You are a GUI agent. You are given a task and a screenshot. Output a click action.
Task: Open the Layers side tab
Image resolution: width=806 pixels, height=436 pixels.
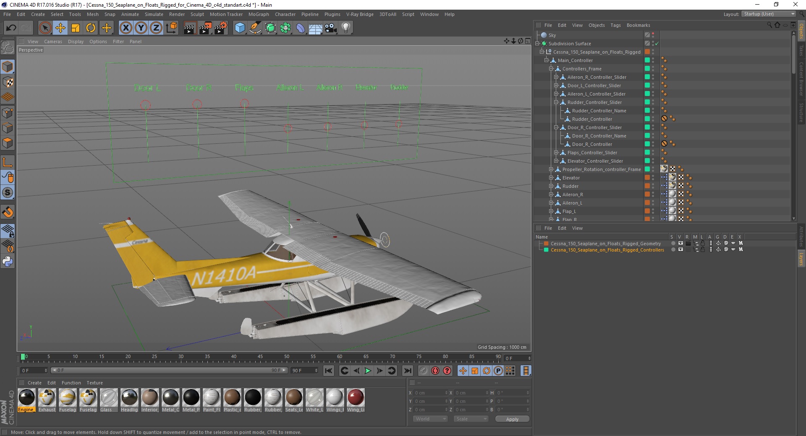(x=801, y=259)
